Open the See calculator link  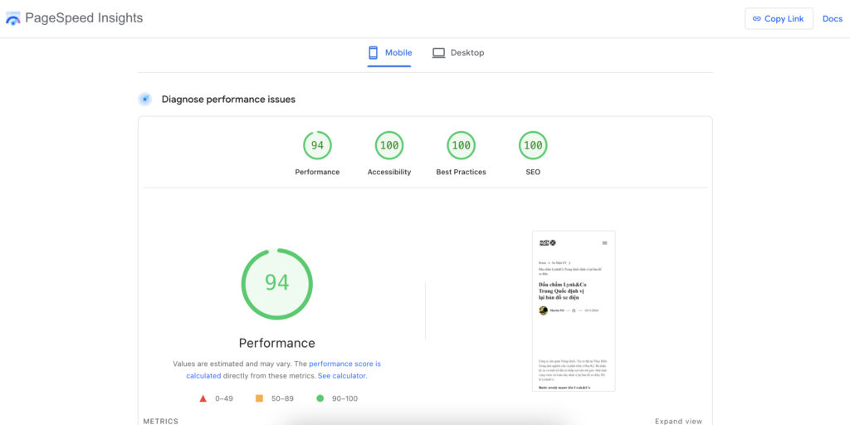341,376
